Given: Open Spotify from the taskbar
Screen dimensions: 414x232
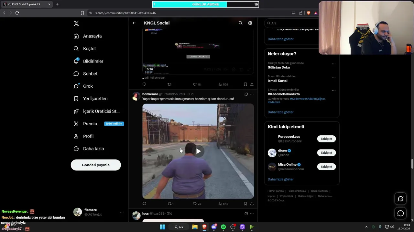Looking at the screenshot, I should click(x=223, y=227).
